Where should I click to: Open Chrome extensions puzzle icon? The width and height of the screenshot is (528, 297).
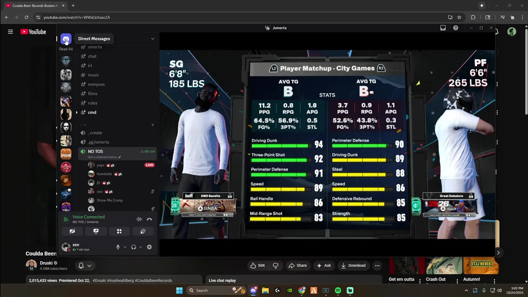point(473,17)
